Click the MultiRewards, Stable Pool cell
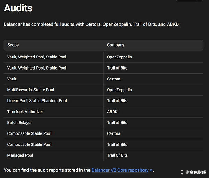Image resolution: width=209 pixels, height=178 pixels. tap(31, 90)
